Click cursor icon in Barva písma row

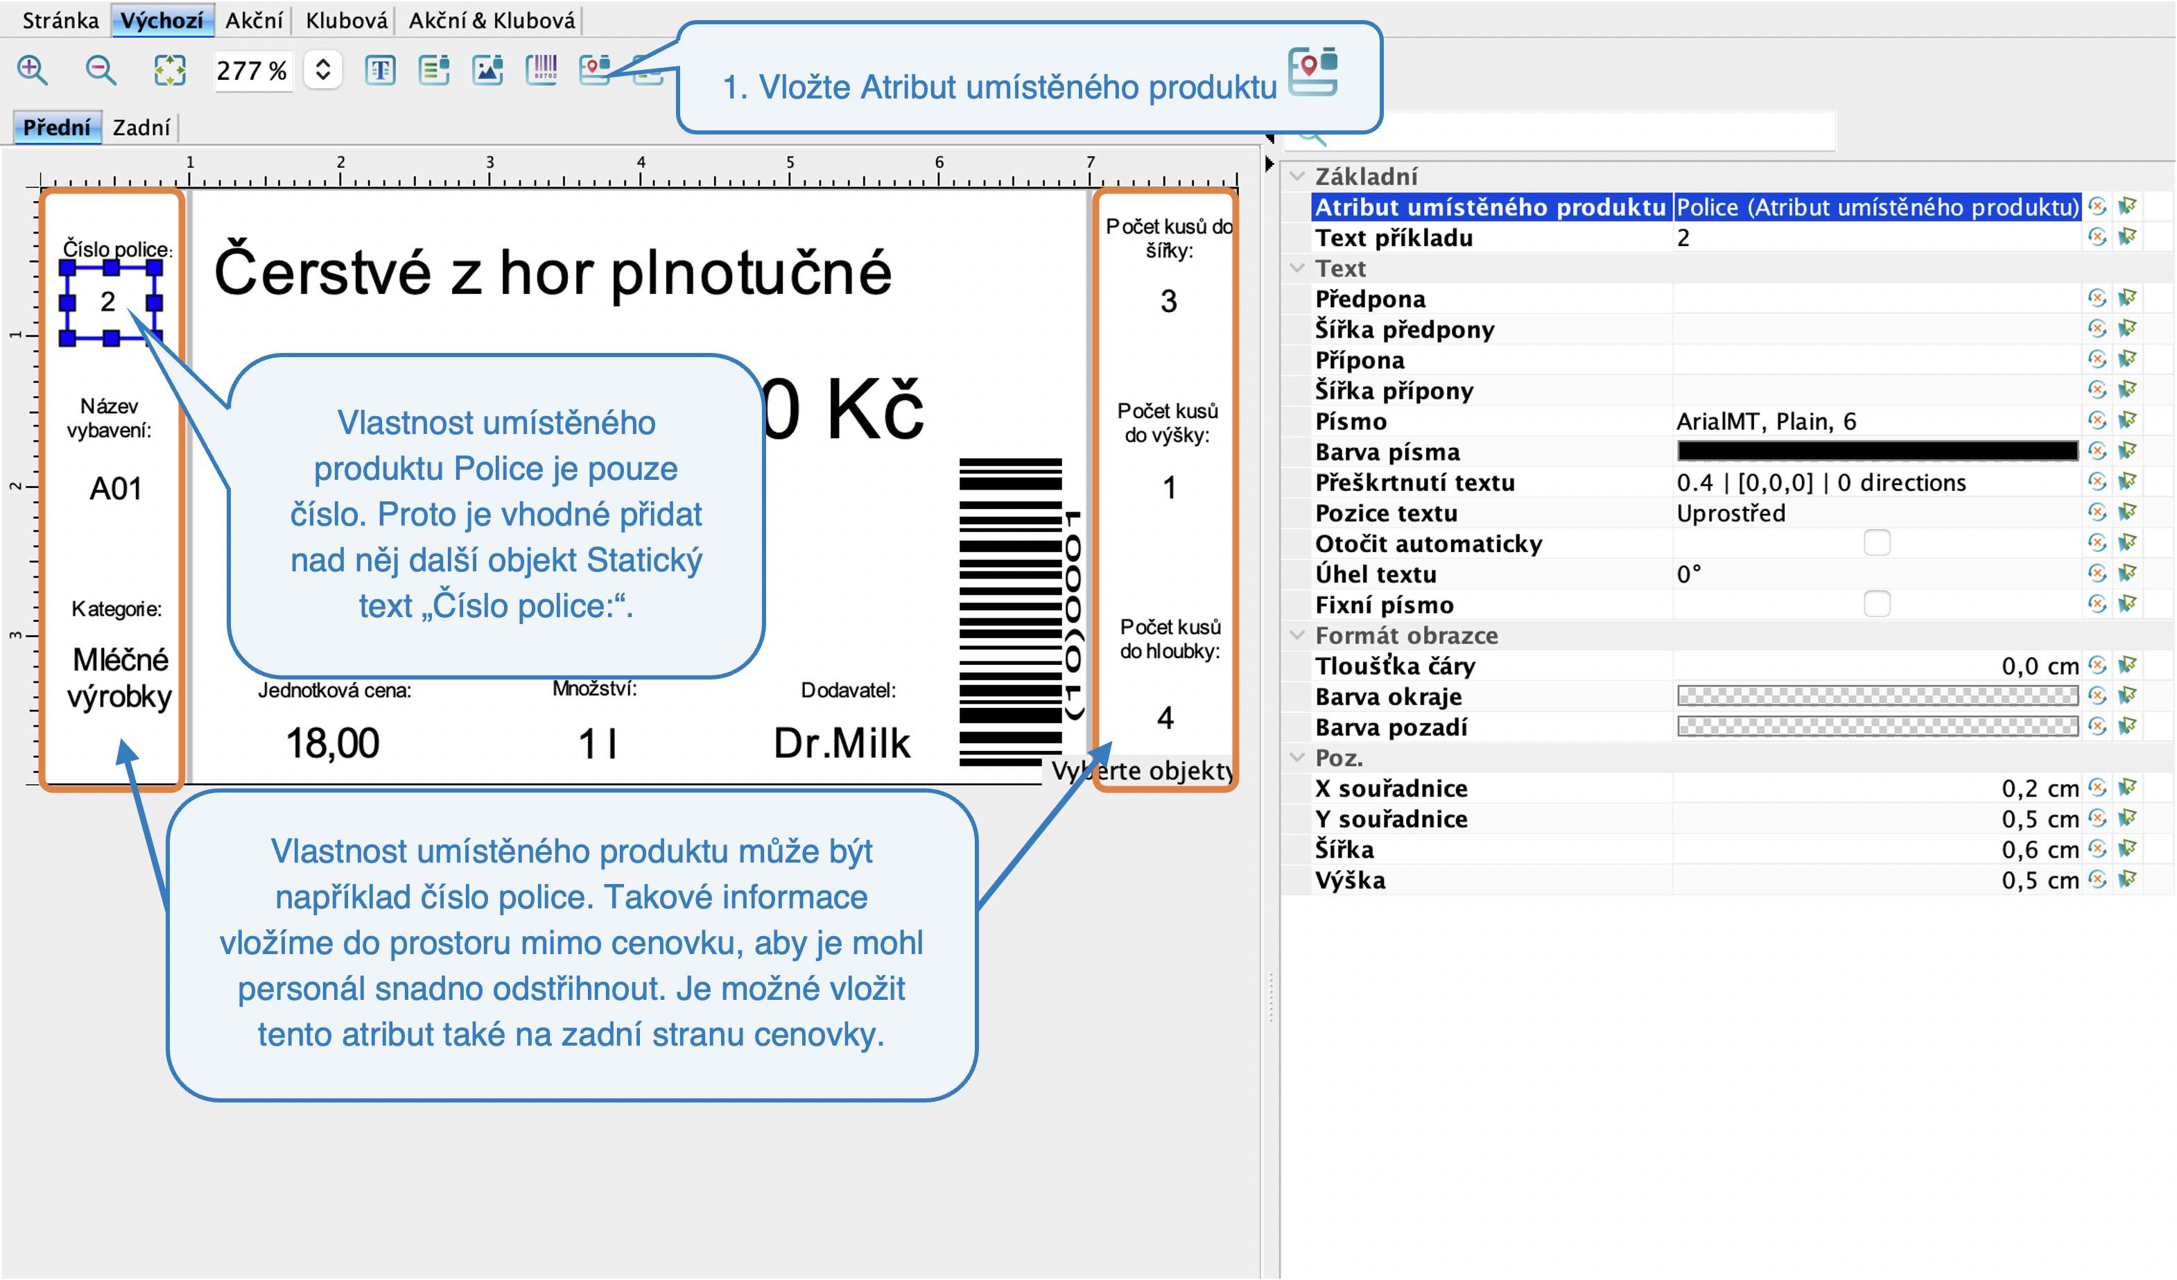click(x=2128, y=451)
